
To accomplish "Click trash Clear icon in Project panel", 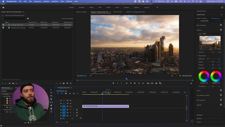I will pyautogui.click(x=71, y=83).
